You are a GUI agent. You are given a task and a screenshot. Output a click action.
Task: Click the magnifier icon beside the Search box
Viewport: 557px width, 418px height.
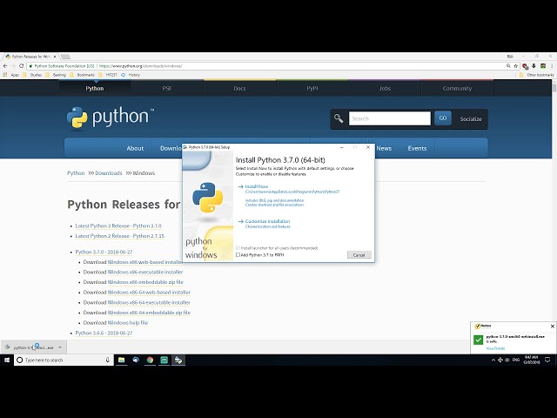339,118
